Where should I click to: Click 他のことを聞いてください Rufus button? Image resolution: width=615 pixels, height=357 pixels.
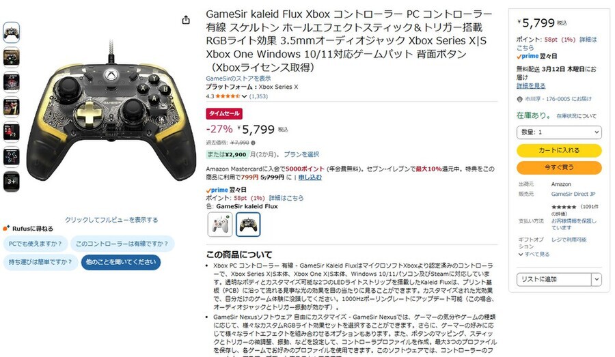(121, 262)
